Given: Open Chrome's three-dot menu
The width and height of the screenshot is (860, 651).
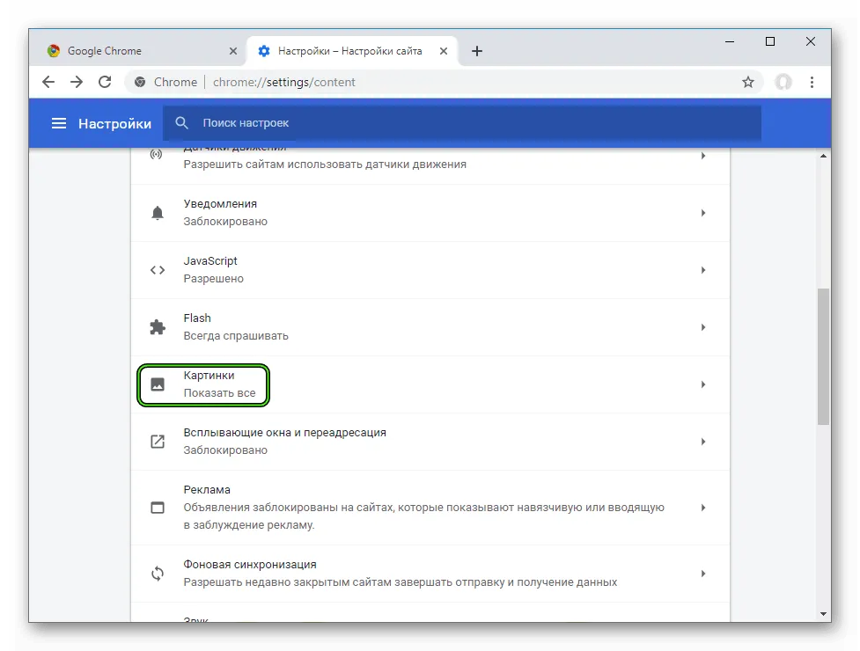Looking at the screenshot, I should click(x=812, y=82).
